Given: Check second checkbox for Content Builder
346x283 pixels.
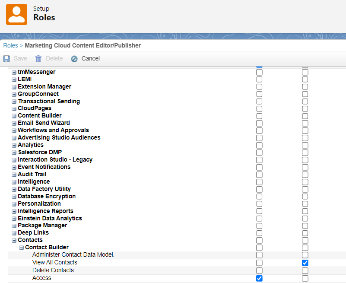Looking at the screenshot, I should tap(305, 116).
